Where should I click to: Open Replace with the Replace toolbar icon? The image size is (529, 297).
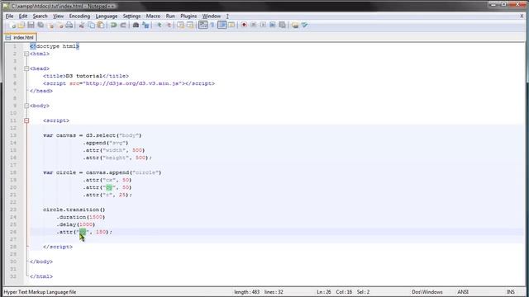145,25
